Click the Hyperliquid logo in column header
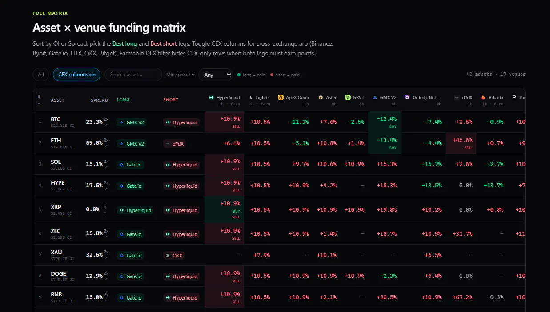 (211, 97)
